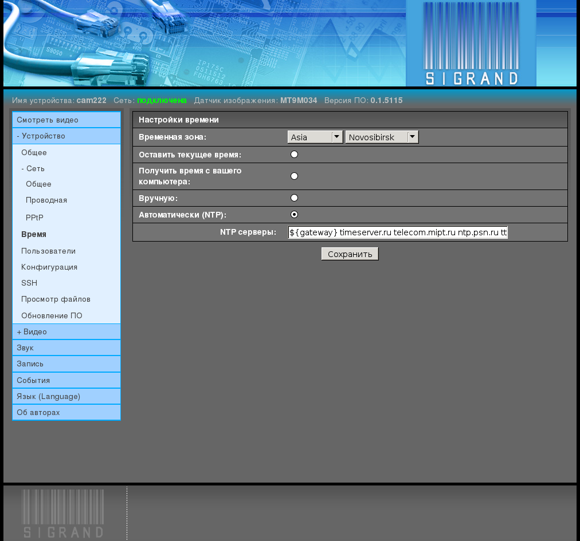Select get time from your computer option

tap(294, 176)
